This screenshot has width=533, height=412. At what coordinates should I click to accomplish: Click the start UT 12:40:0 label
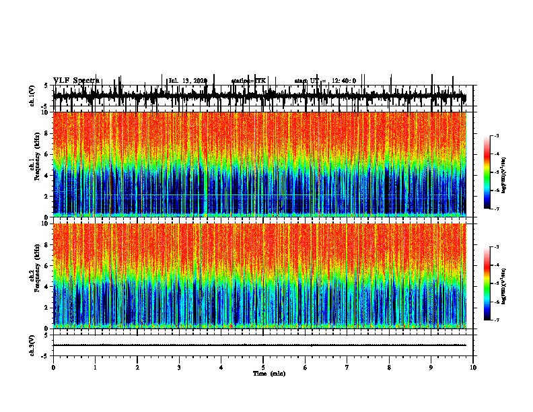click(325, 81)
